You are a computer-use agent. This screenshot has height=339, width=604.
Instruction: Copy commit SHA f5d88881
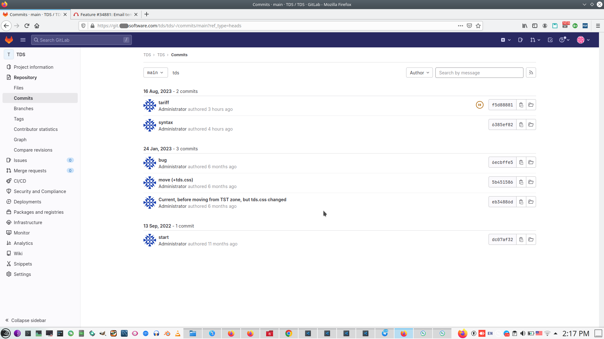[521, 105]
